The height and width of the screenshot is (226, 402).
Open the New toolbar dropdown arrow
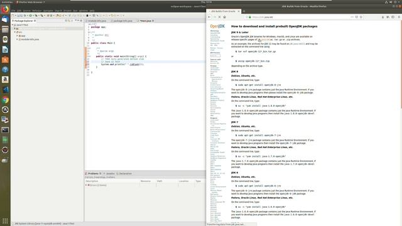tap(16, 16)
